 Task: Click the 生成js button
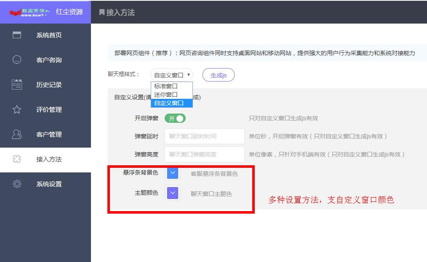coord(219,75)
